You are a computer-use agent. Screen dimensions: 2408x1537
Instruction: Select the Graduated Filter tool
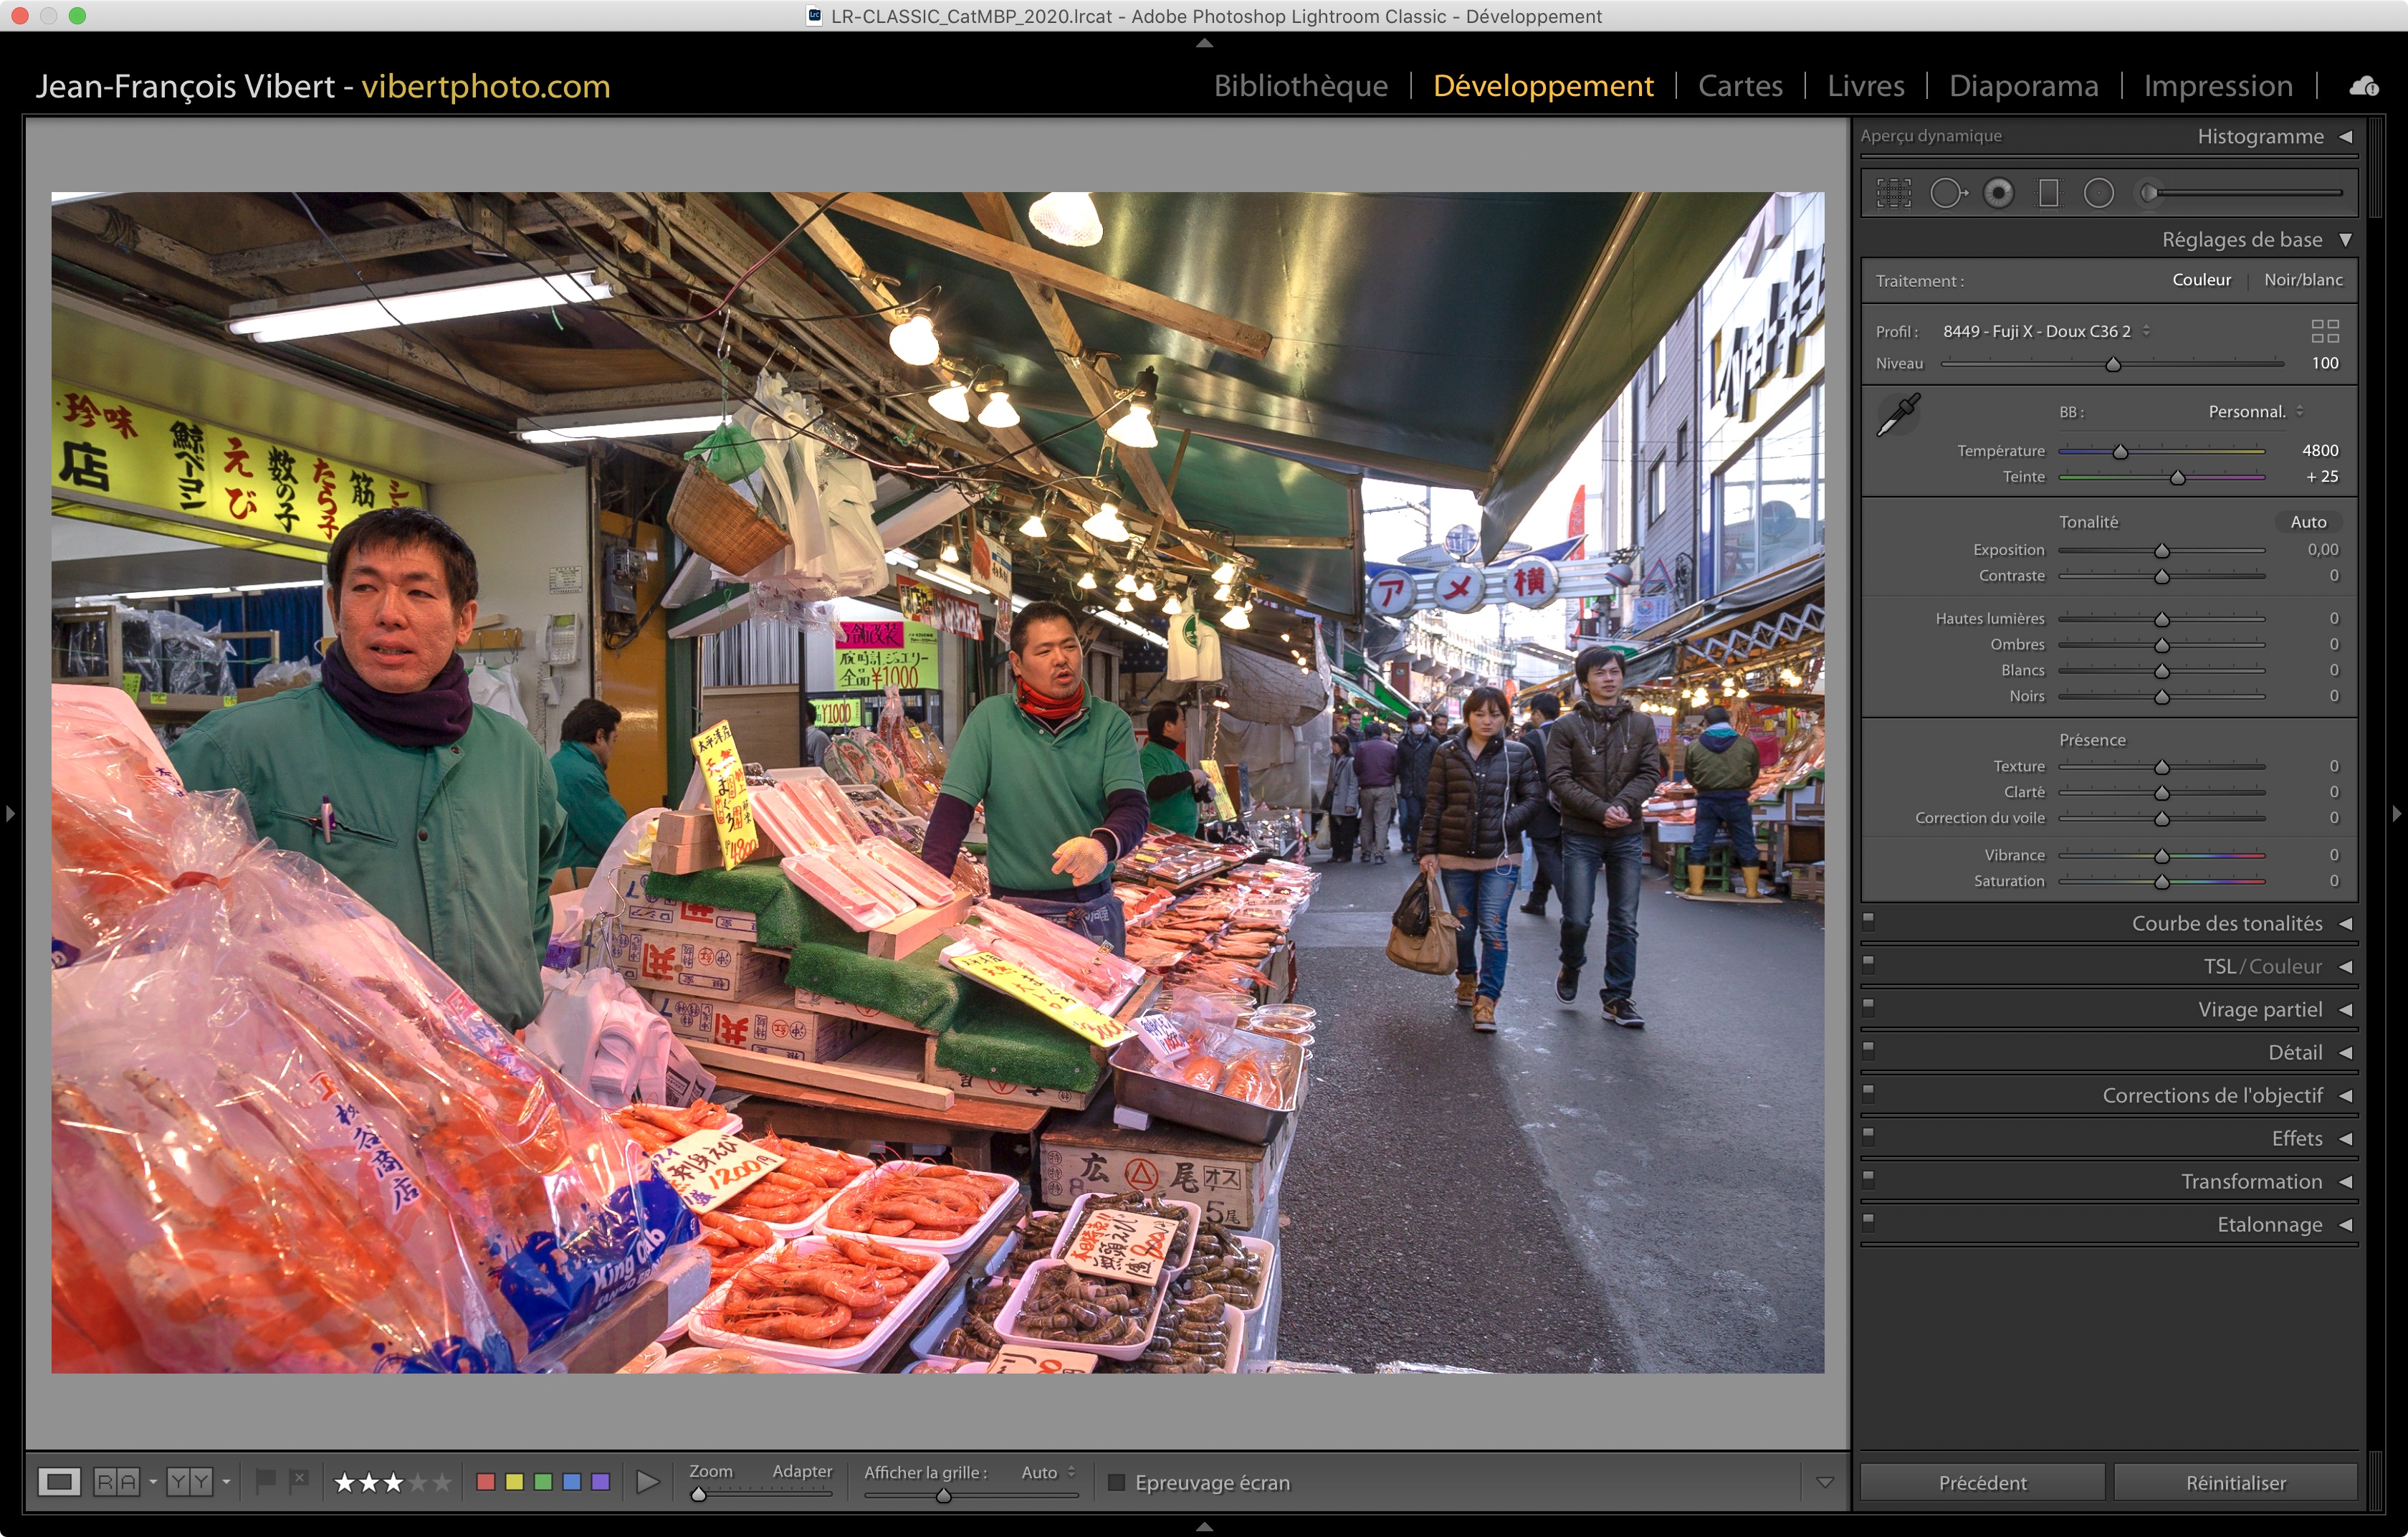2048,193
